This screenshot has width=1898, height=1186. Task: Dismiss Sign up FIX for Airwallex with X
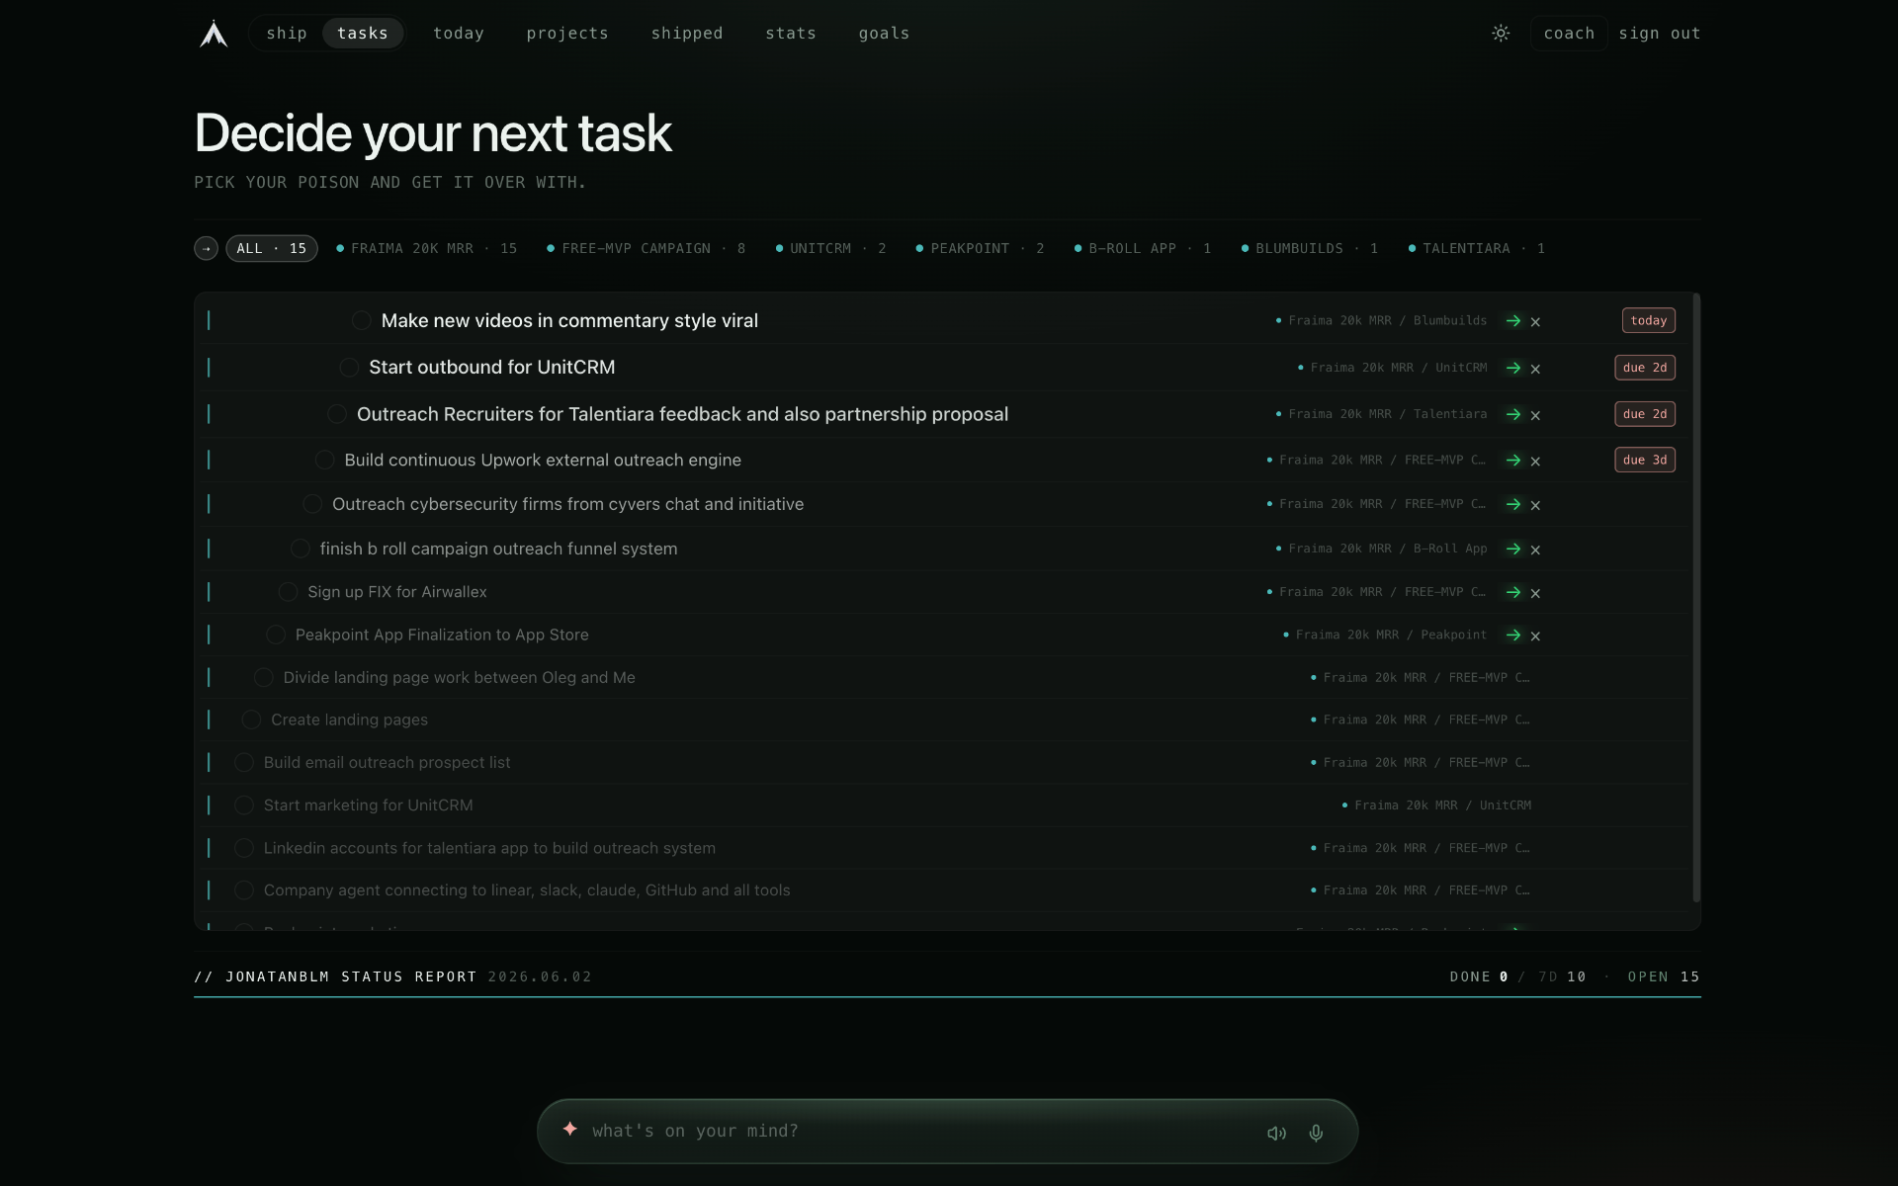tap(1535, 593)
